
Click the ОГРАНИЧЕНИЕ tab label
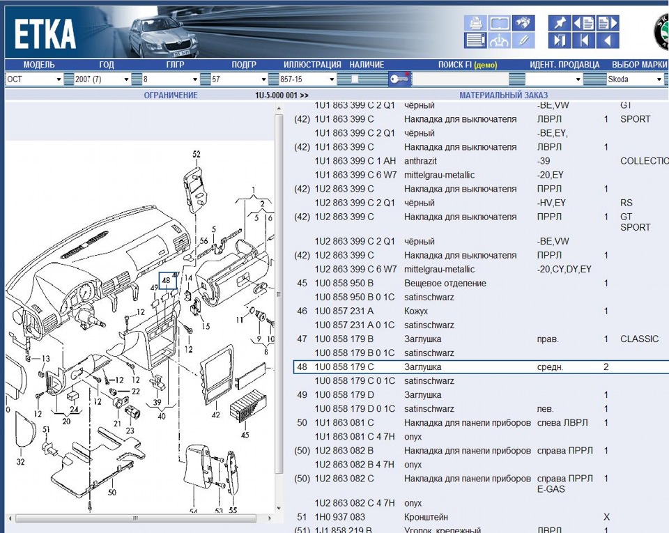171,95
